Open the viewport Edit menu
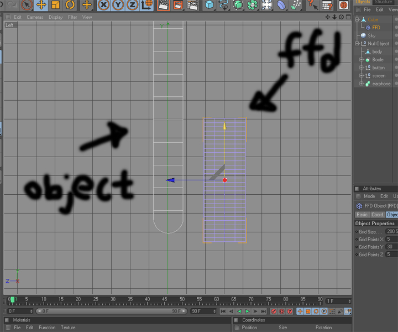Viewport: 398px width, 332px height. tap(18, 17)
